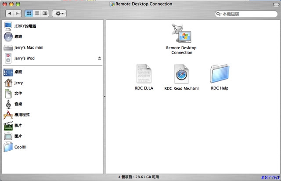Open the RDC EULA document icon
Viewport: 281px width, 181px height.
tap(144, 73)
